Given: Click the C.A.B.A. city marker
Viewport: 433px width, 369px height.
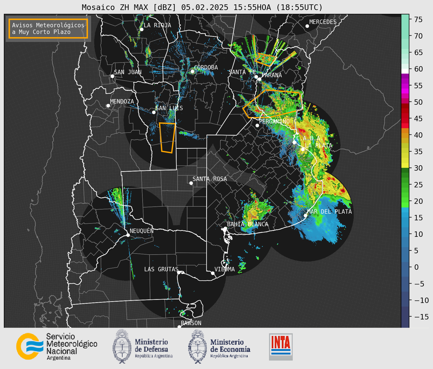Looking at the screenshot, I should 294,142.
